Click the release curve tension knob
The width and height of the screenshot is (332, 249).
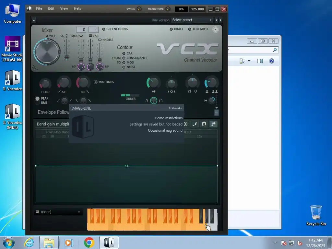83,101
